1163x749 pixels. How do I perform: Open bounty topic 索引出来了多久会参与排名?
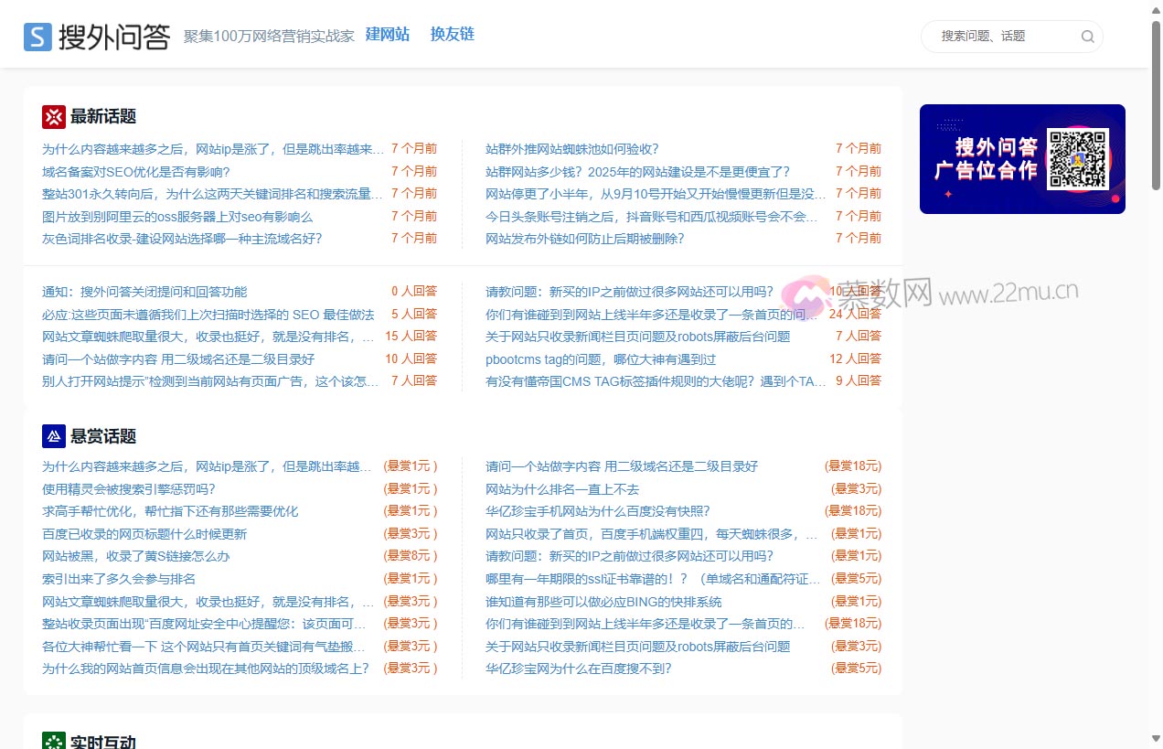(119, 579)
